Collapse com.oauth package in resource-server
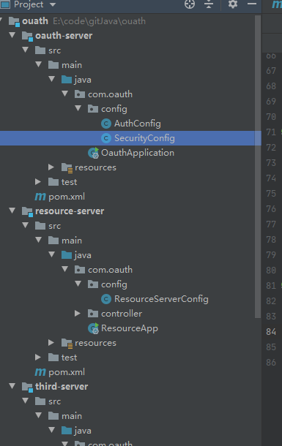 (65, 269)
